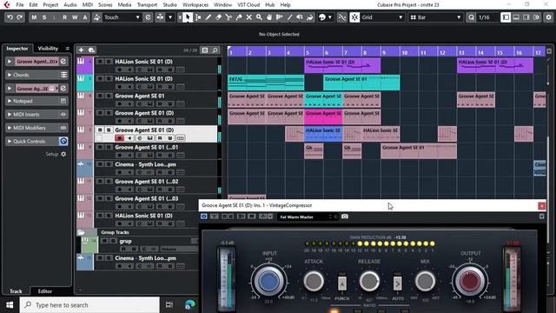The image size is (556, 313).
Task: Take VintageCompressor snapshot camera icon
Action: (345, 216)
